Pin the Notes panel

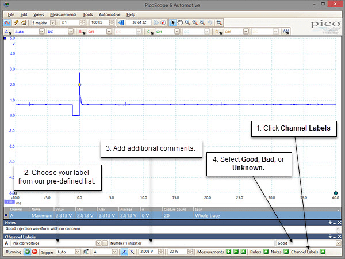pyautogui.click(x=330, y=223)
